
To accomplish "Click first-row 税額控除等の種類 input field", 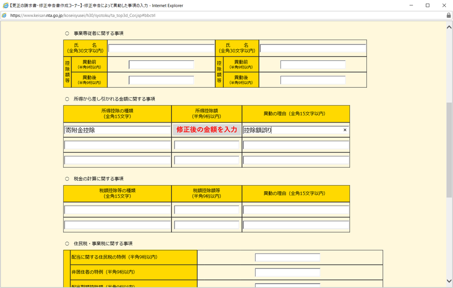I will (117, 210).
